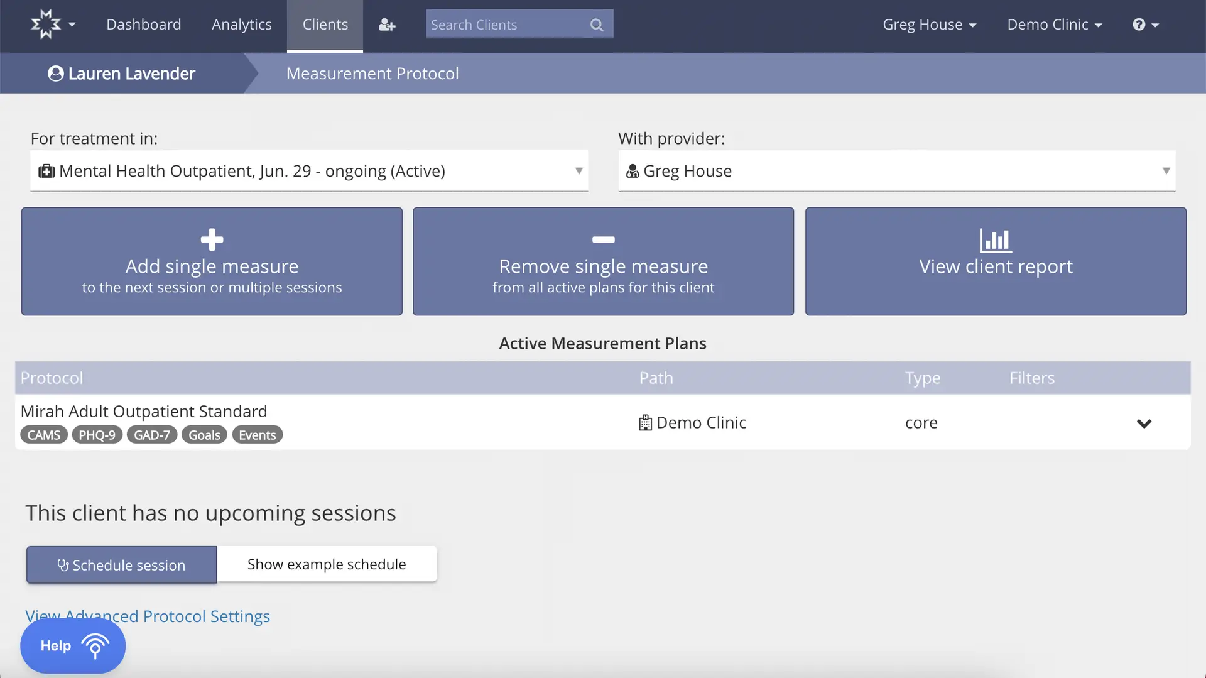
Task: Expand the Mirah Adult Outpatient Standard plan row
Action: click(x=1144, y=423)
